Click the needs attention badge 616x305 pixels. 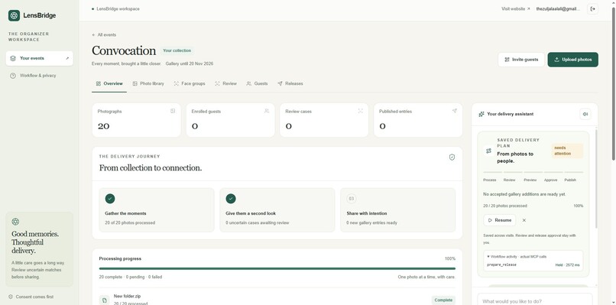[567, 151]
